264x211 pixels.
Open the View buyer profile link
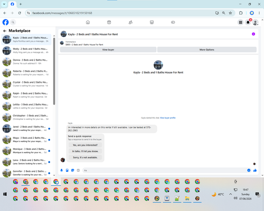click(168, 118)
